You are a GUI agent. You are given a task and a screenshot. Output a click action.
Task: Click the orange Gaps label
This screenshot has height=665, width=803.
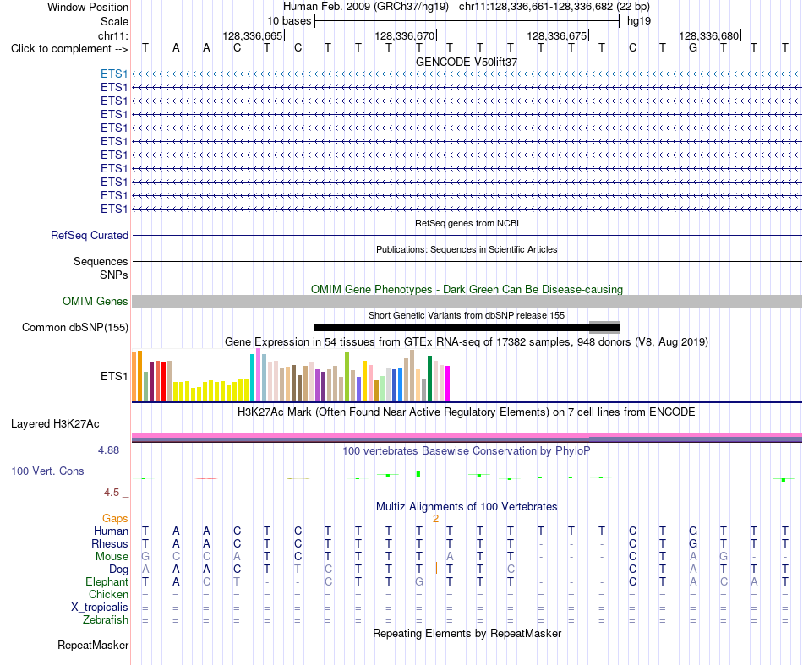point(115,519)
